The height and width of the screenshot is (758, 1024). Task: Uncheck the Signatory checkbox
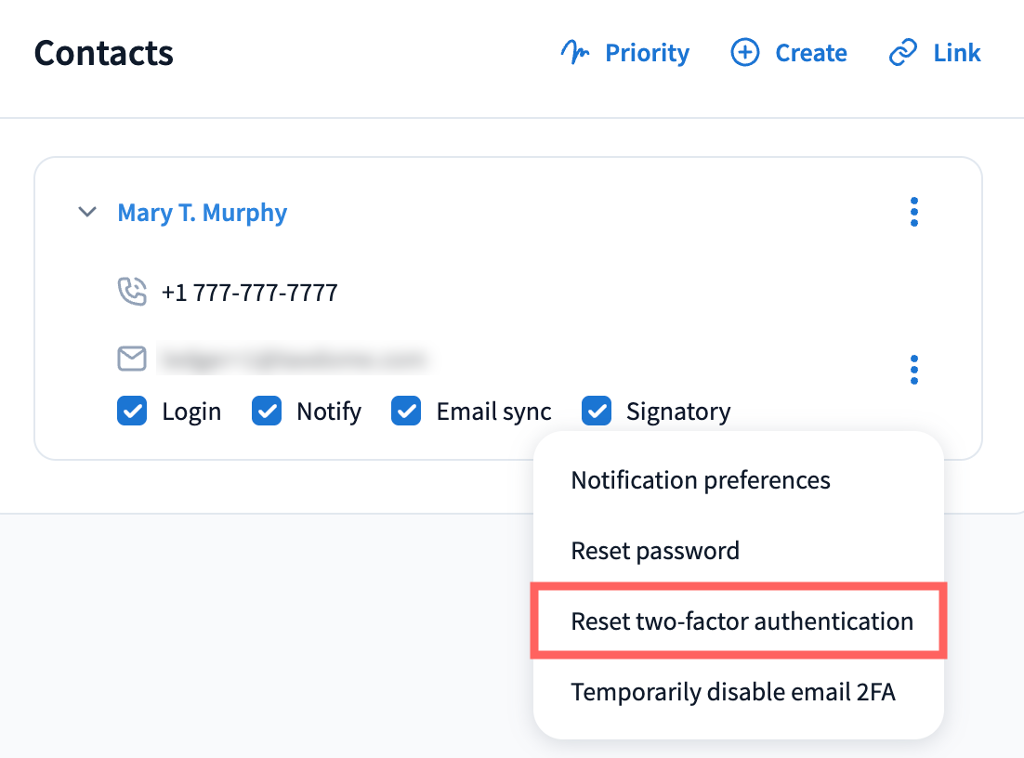pos(596,411)
